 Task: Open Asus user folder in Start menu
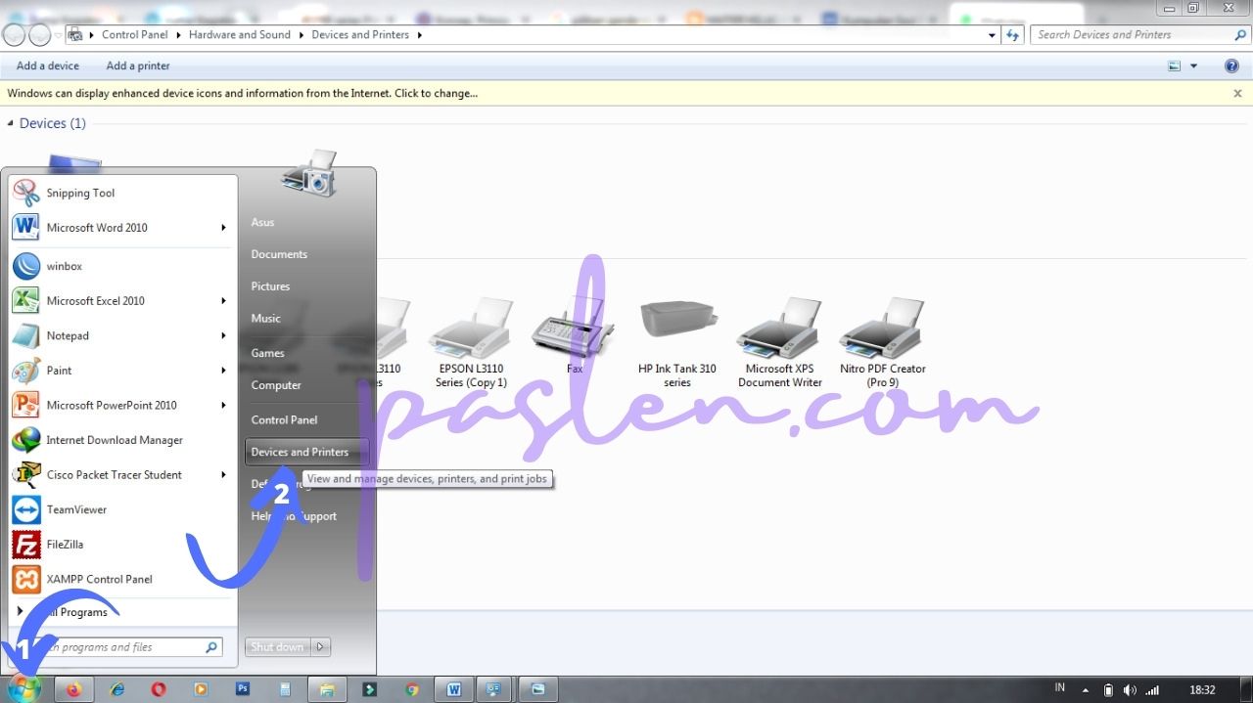[262, 222]
